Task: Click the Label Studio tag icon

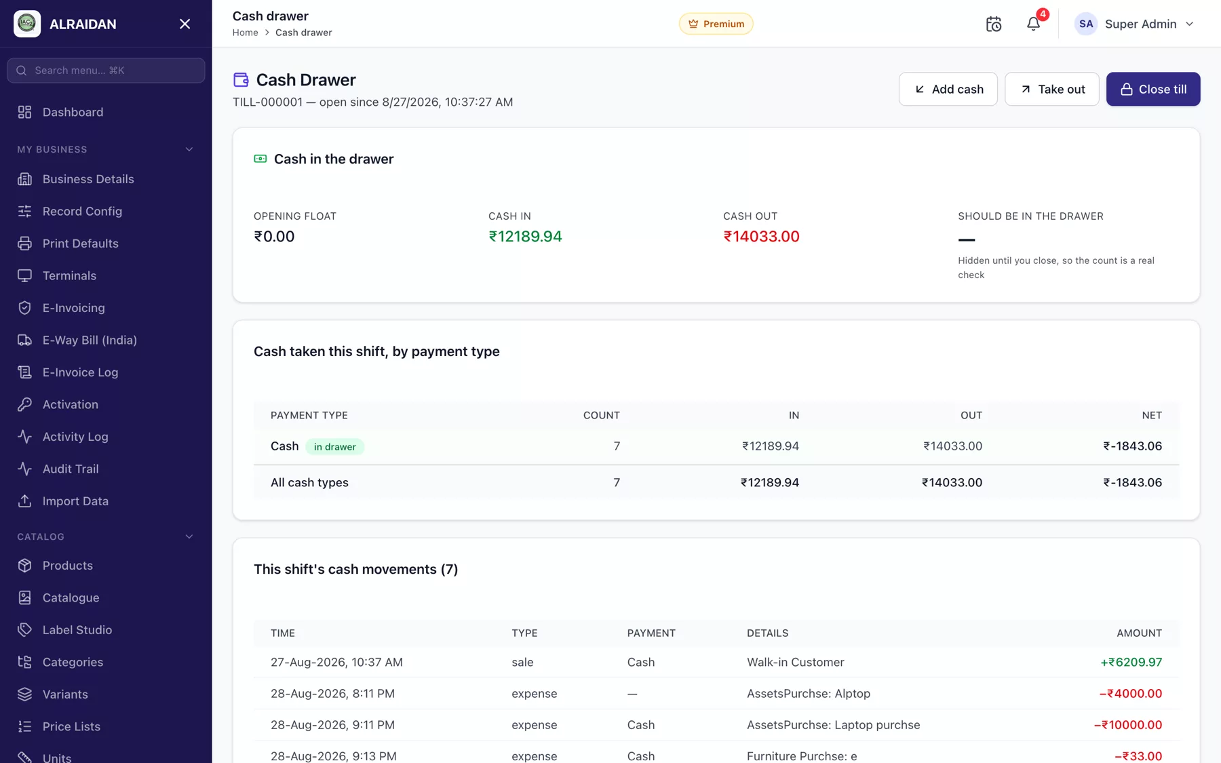Action: (25, 630)
